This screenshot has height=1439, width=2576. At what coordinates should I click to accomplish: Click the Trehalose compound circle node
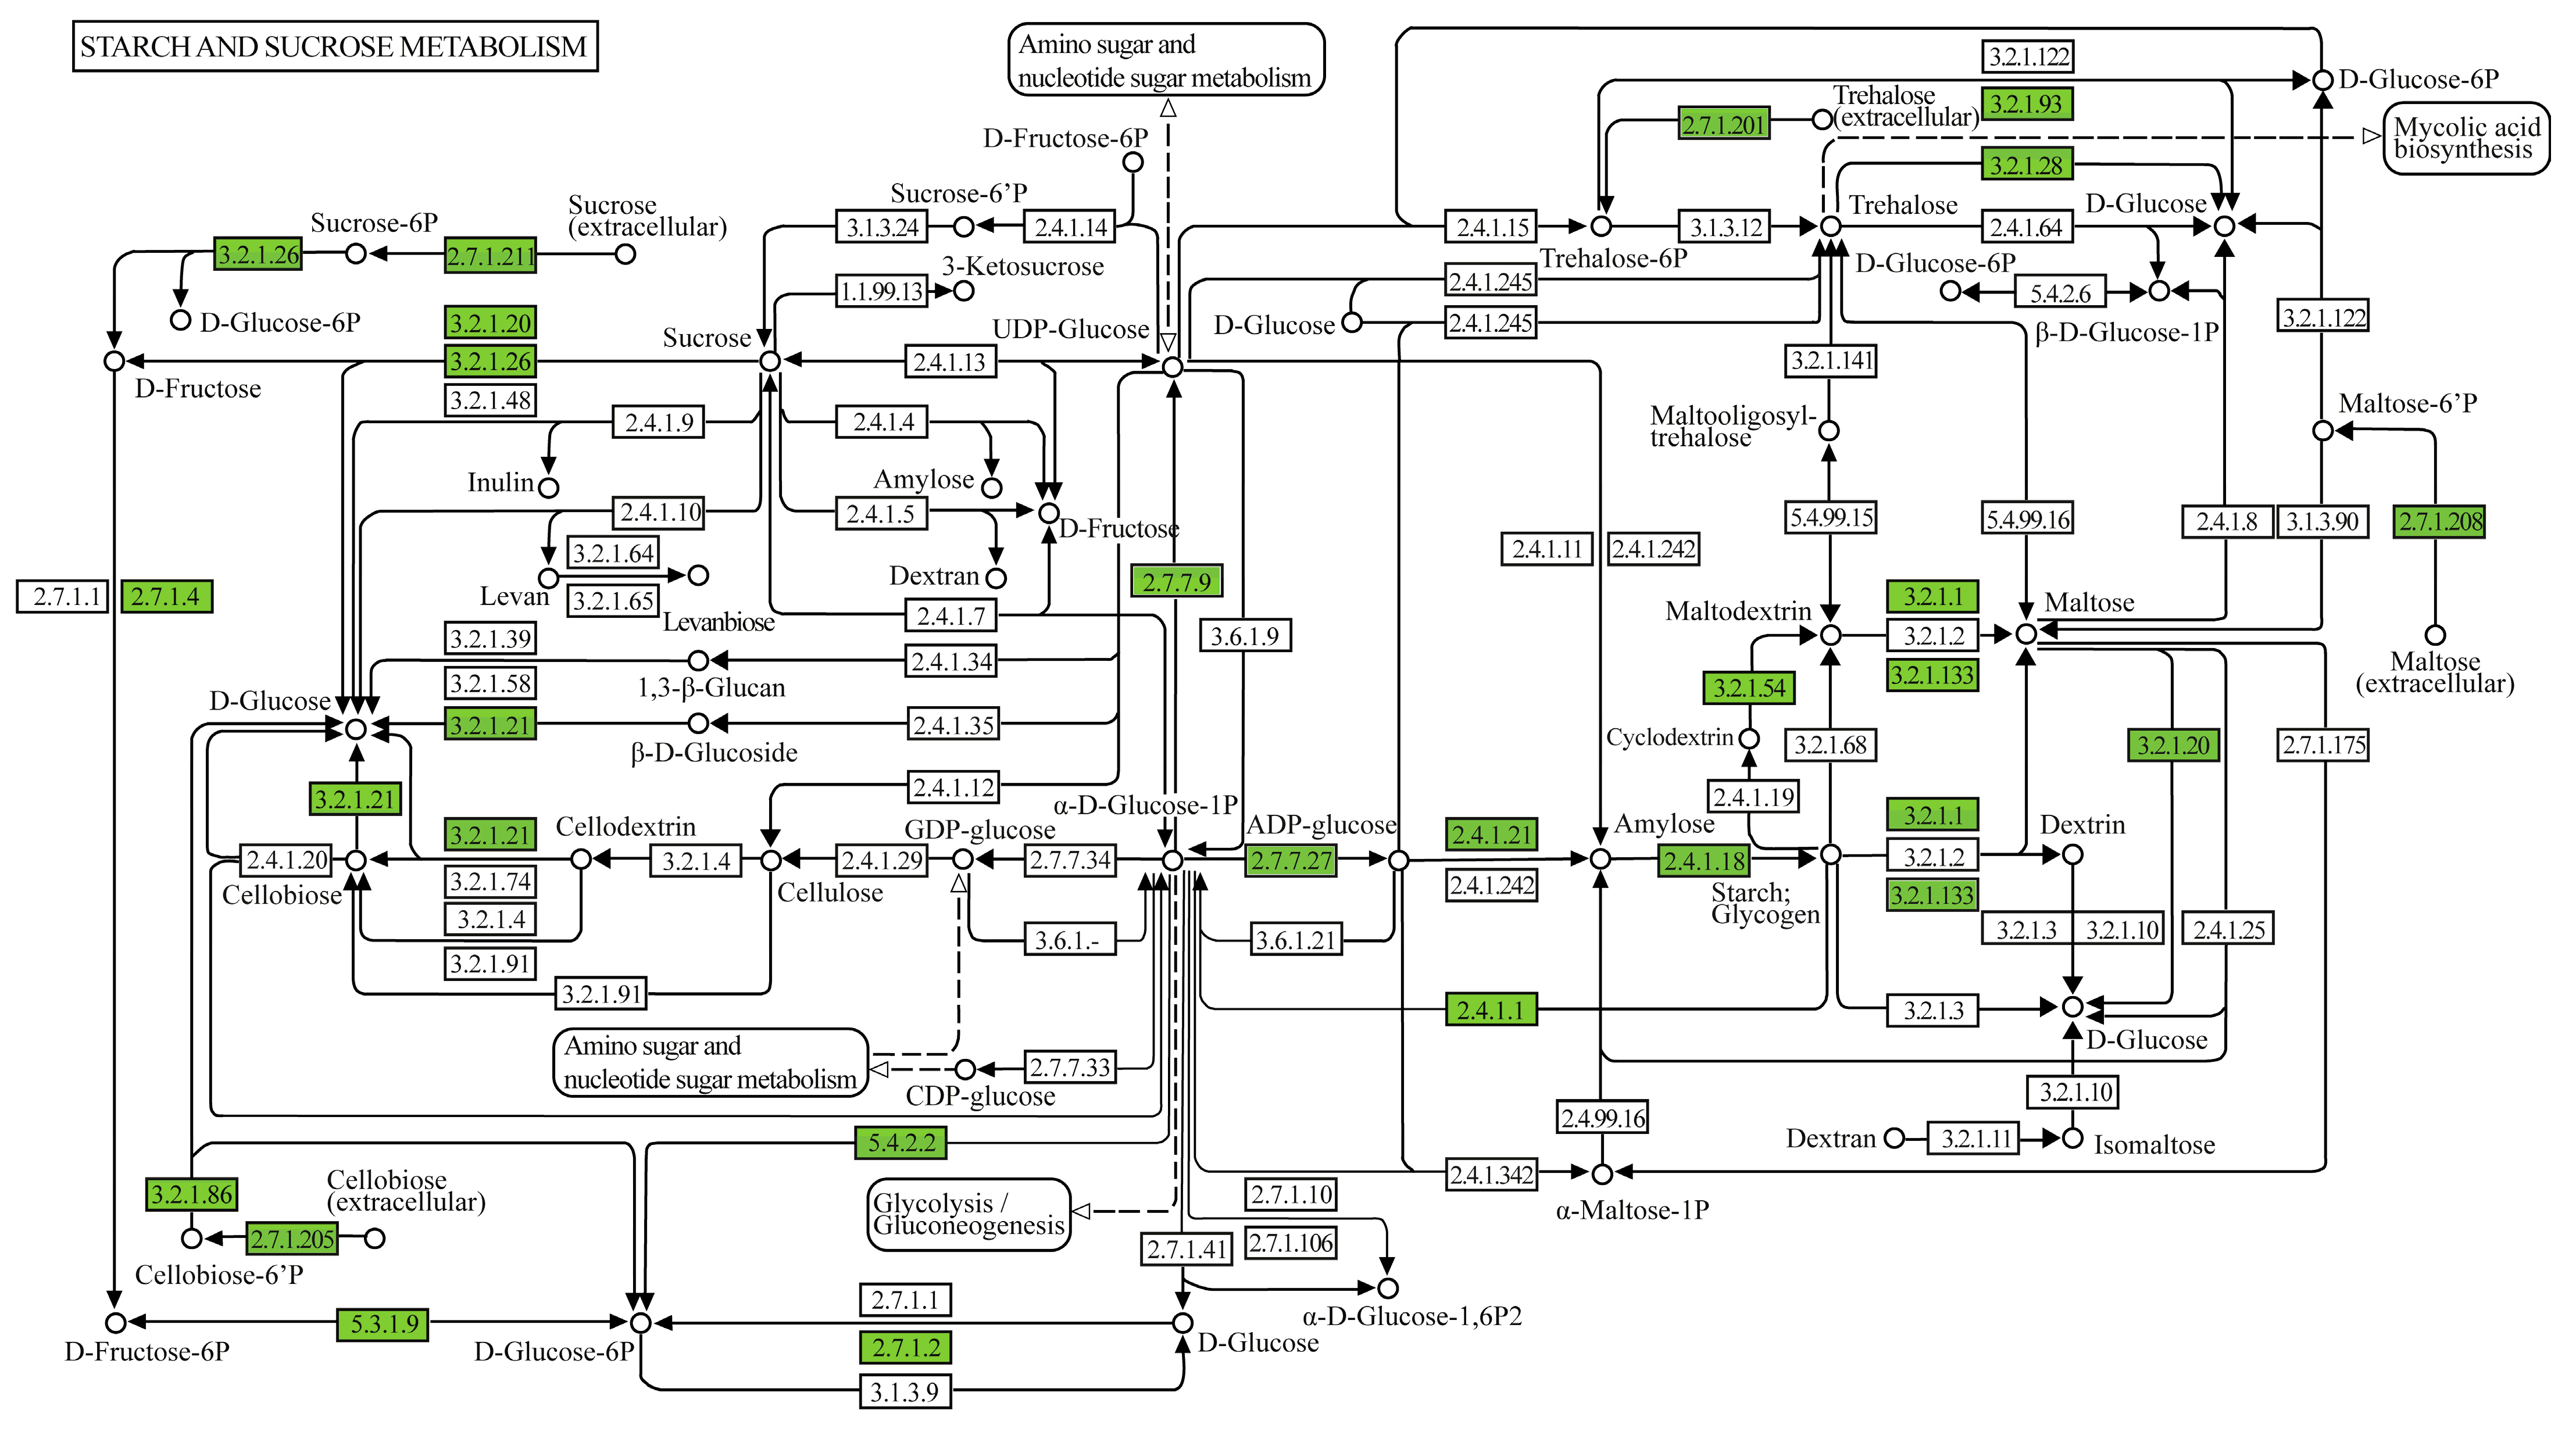point(1830,226)
